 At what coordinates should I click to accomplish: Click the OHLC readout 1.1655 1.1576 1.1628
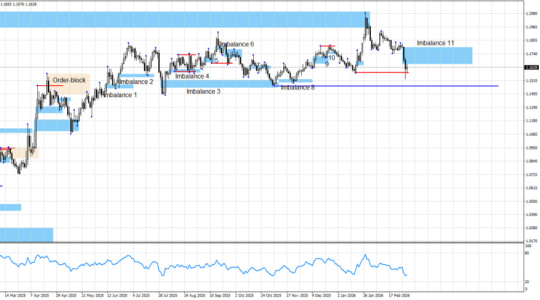pos(19,4)
